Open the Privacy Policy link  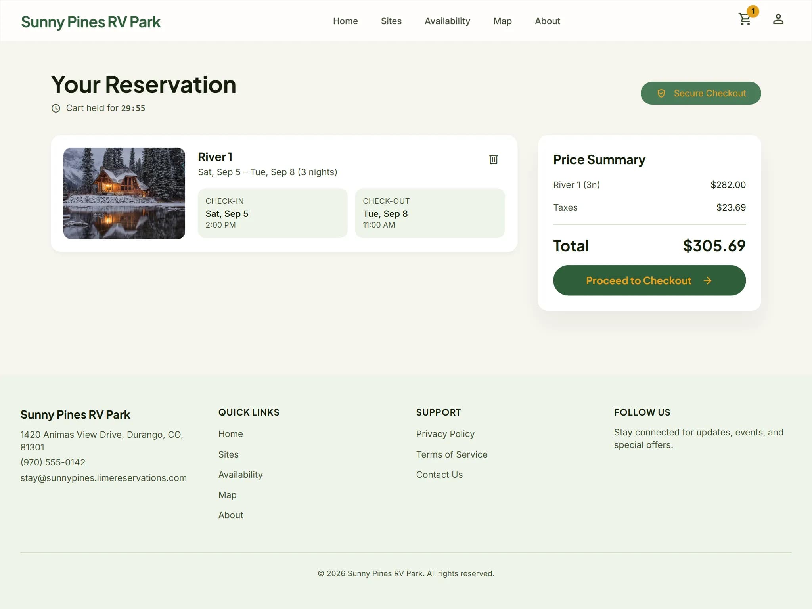point(445,434)
